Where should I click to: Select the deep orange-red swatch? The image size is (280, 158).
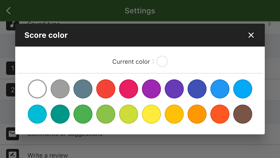tap(220, 114)
